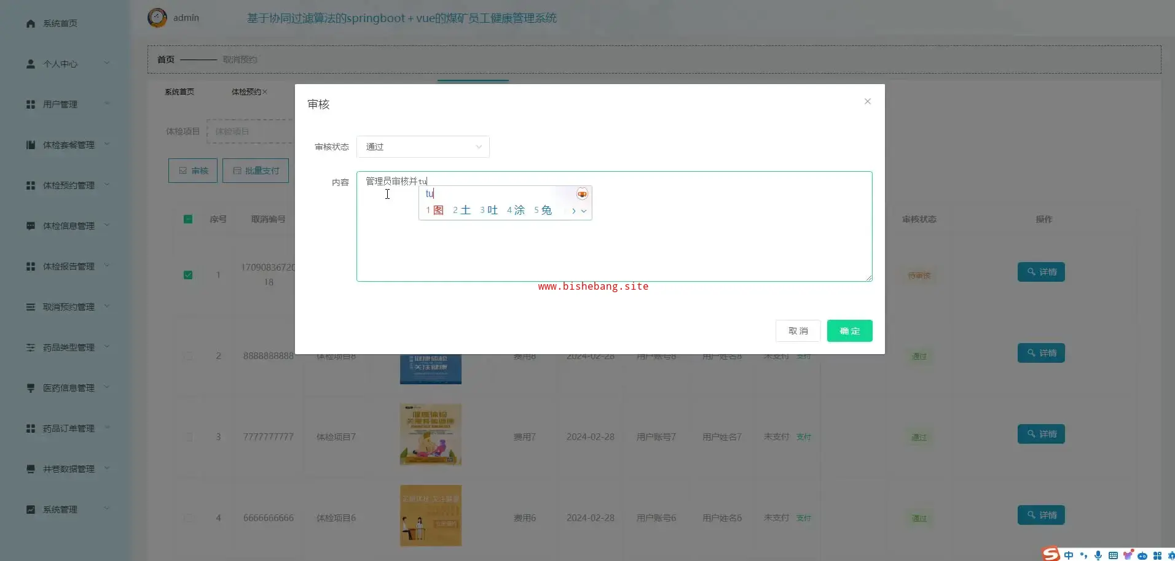Click the 审核 button above the table
1175x561 pixels.
coord(193,171)
